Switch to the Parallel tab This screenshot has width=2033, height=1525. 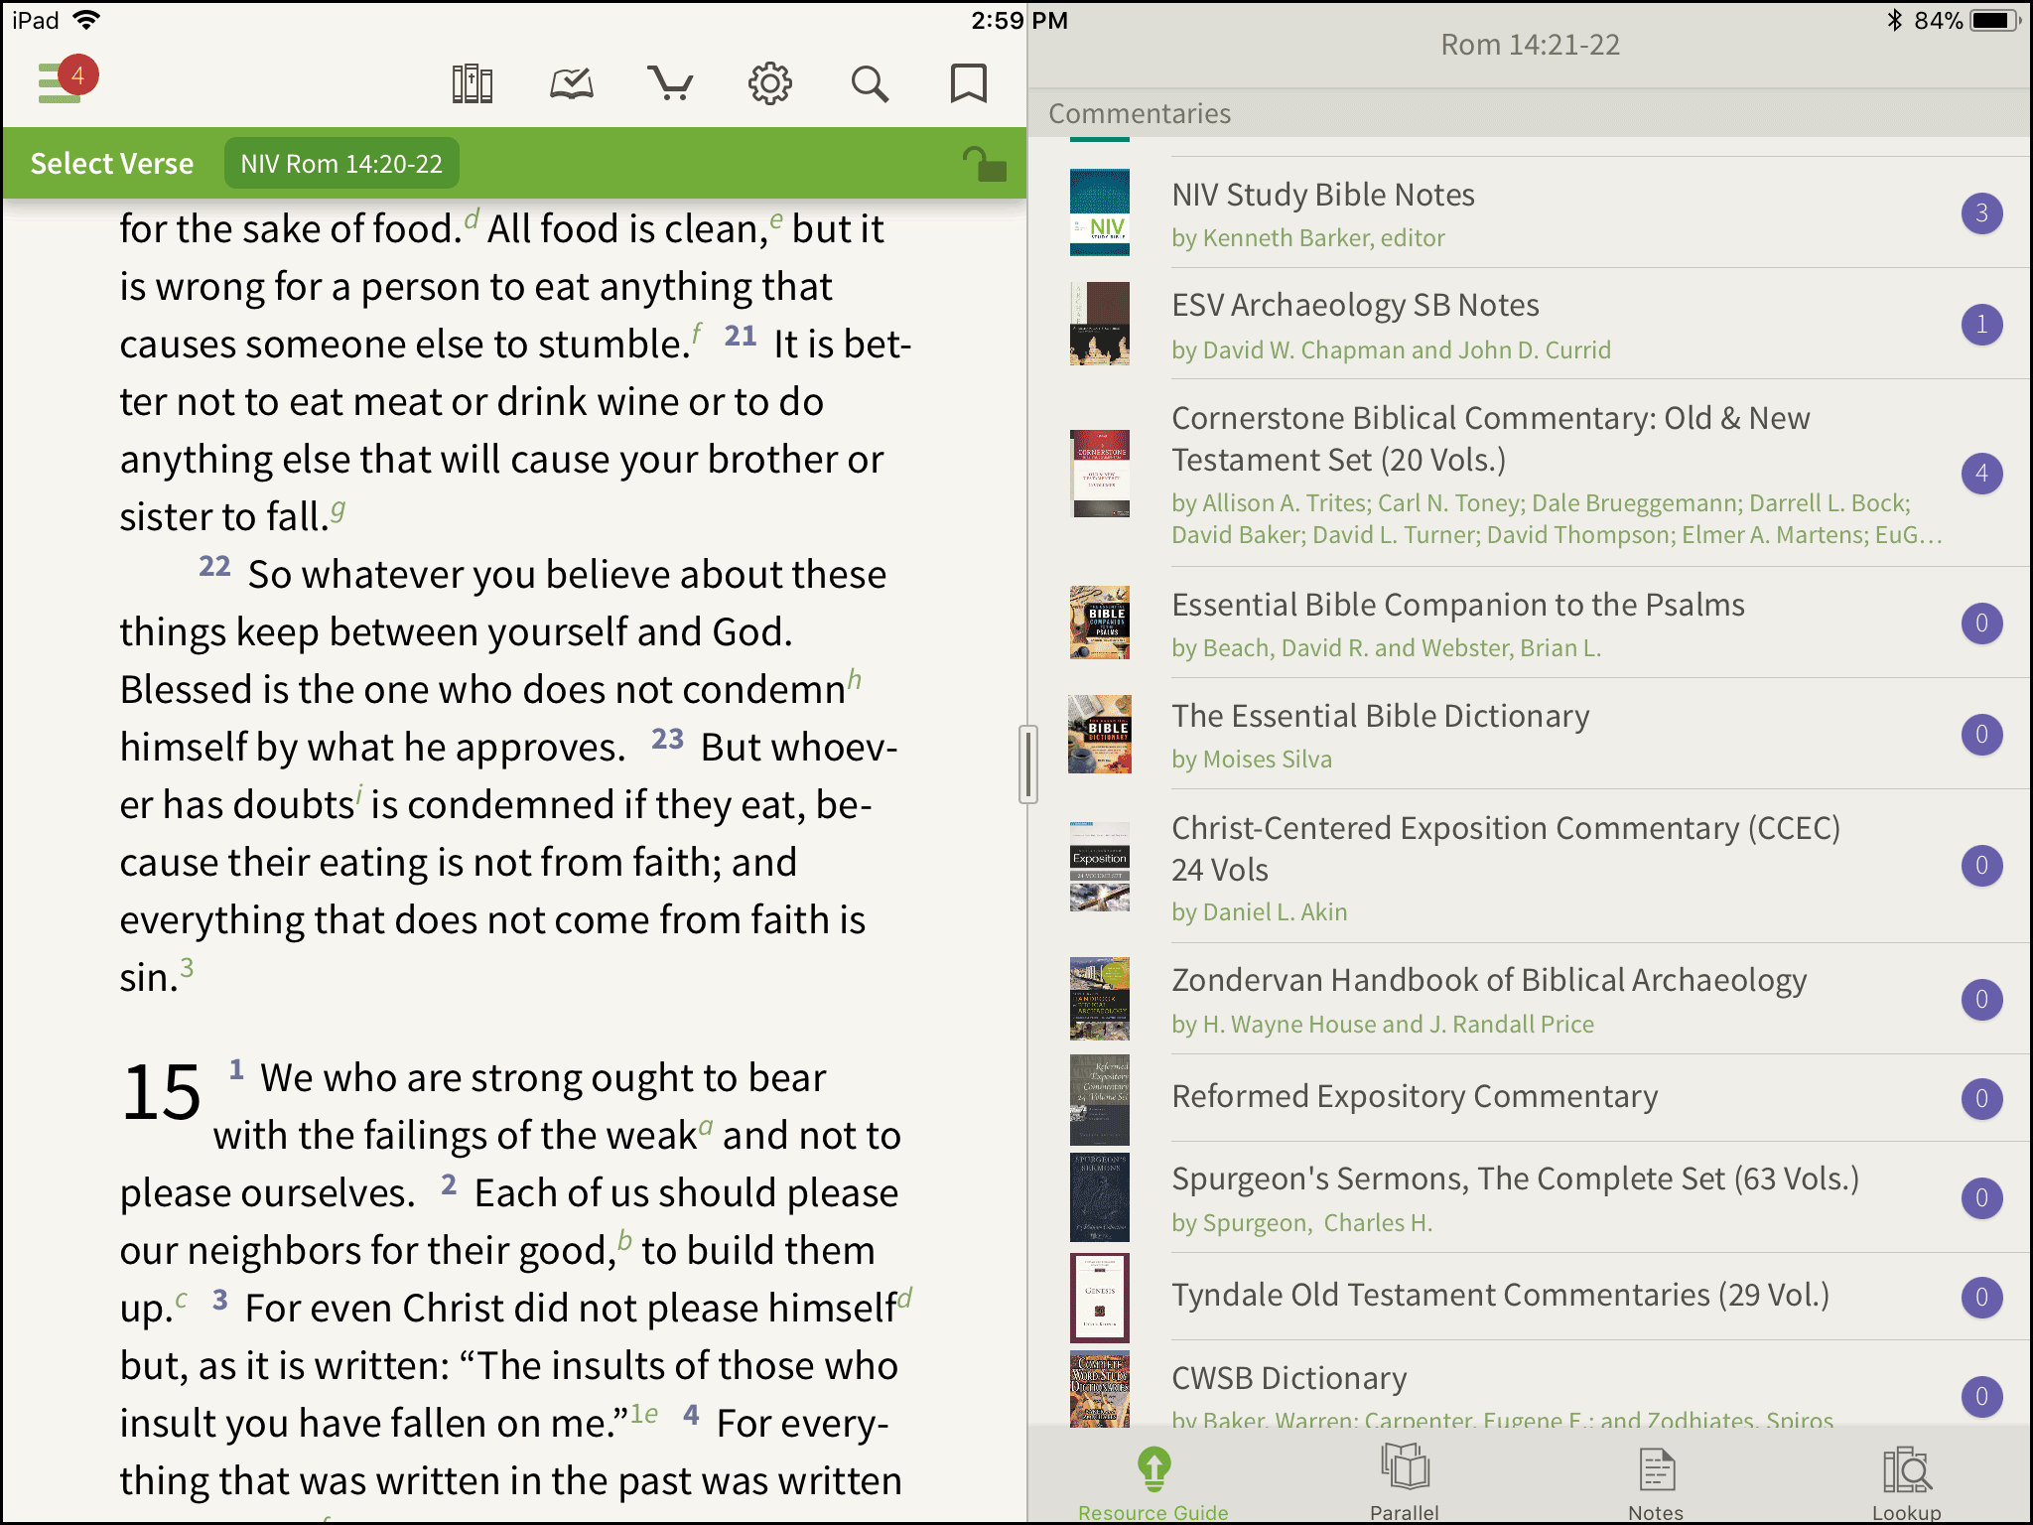[x=1405, y=1481]
